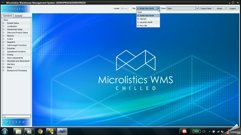Image resolution: width=241 pixels, height=135 pixels.
Task: Launch Google Chrome from the taskbar
Action: click(x=40, y=131)
